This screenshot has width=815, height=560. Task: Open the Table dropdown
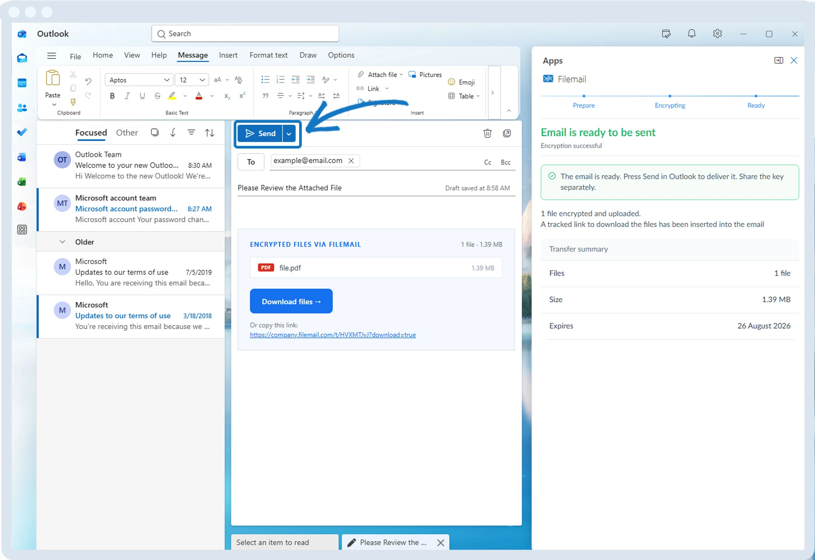click(x=464, y=96)
